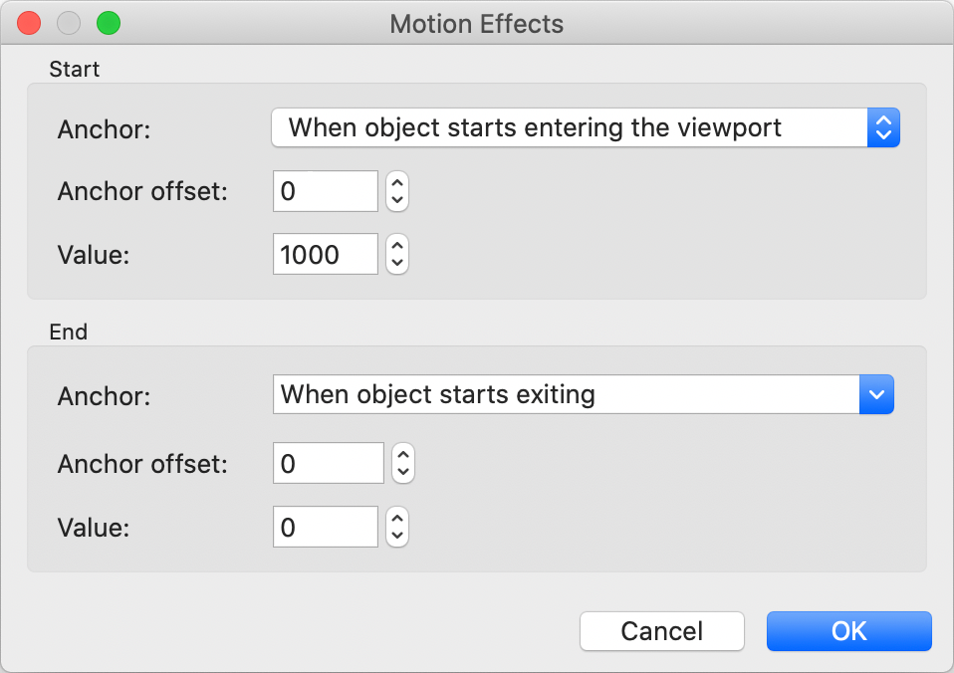Expand the End Anchor combo box arrow
This screenshot has width=954, height=673.
pos(876,394)
